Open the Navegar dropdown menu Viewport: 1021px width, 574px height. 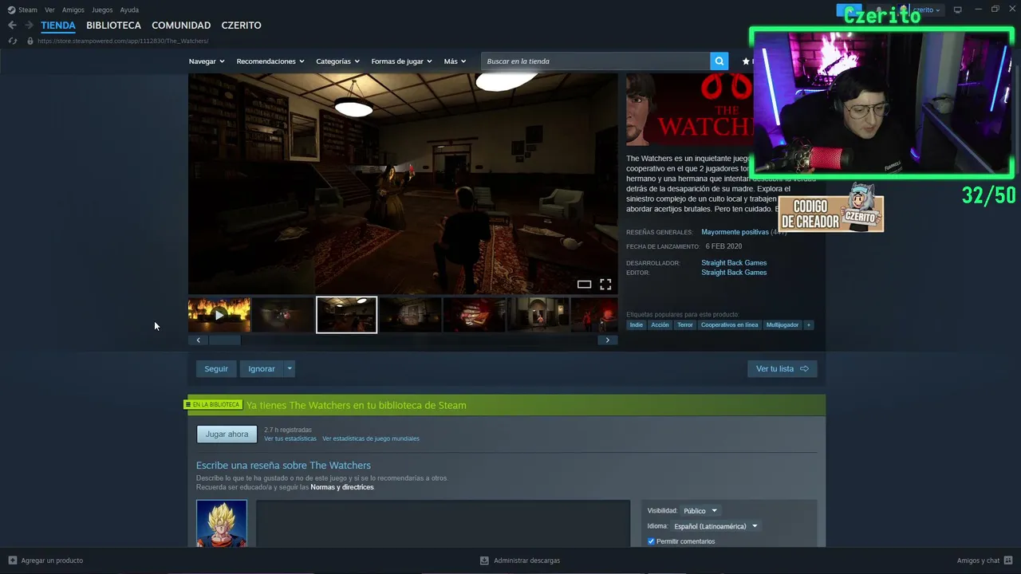[x=207, y=61]
